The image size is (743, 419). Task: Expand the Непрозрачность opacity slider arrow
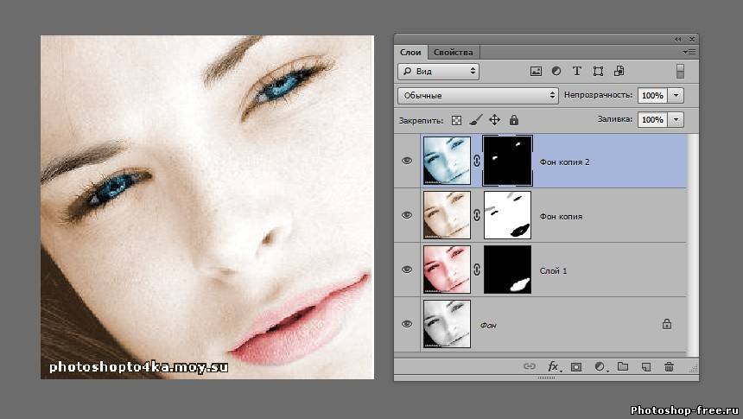(x=676, y=95)
